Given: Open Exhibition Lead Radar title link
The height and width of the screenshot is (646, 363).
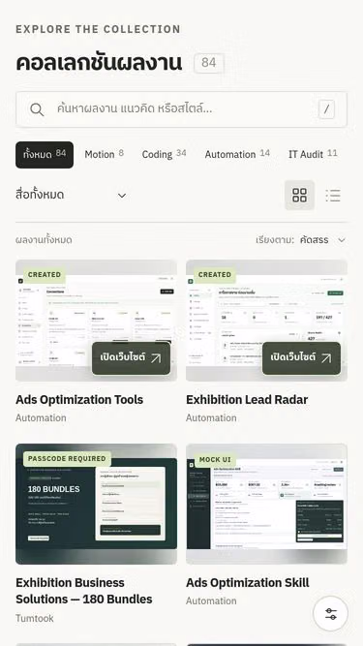Looking at the screenshot, I should tap(247, 400).
